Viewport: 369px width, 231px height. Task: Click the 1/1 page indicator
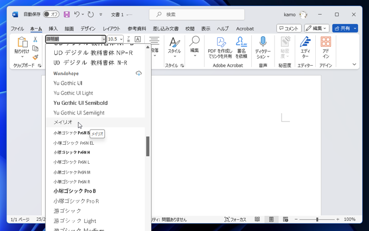click(x=20, y=220)
